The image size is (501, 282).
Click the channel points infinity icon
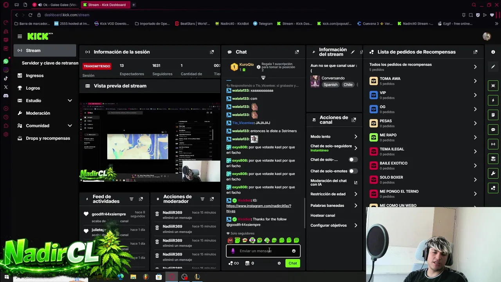233,263
